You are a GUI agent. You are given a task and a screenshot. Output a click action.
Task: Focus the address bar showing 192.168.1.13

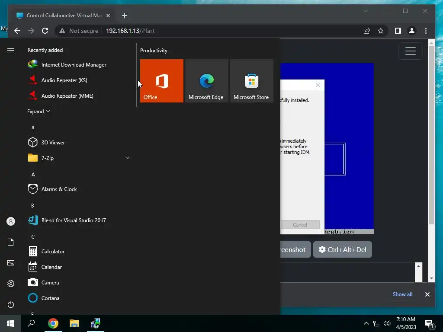(130, 31)
